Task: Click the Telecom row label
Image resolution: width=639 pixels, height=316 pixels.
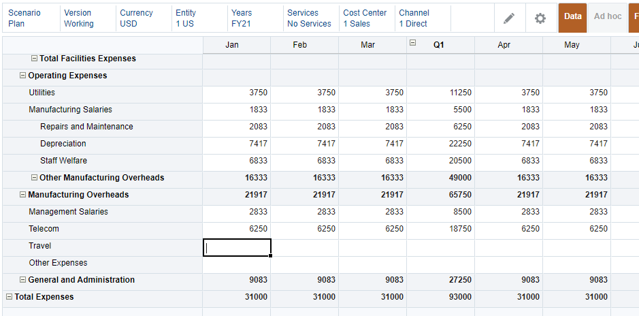Action: 44,229
